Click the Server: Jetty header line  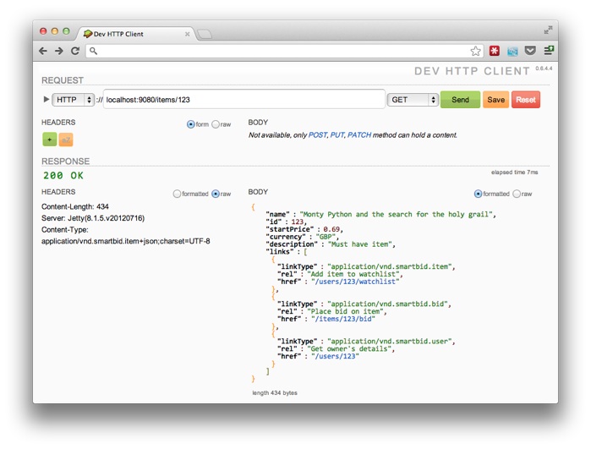pos(93,218)
